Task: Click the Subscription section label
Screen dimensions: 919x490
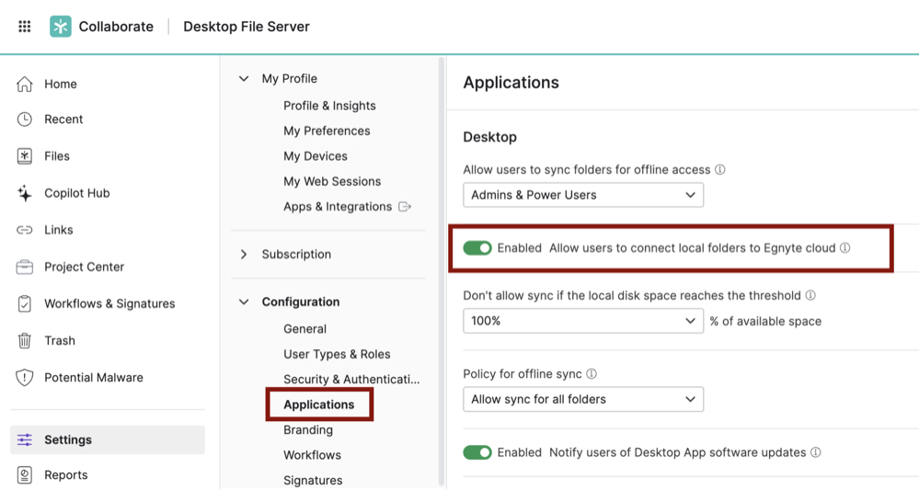Action: click(296, 254)
